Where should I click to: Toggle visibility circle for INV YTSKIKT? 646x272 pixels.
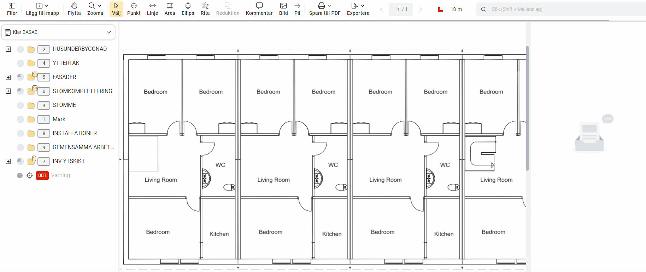pos(20,161)
